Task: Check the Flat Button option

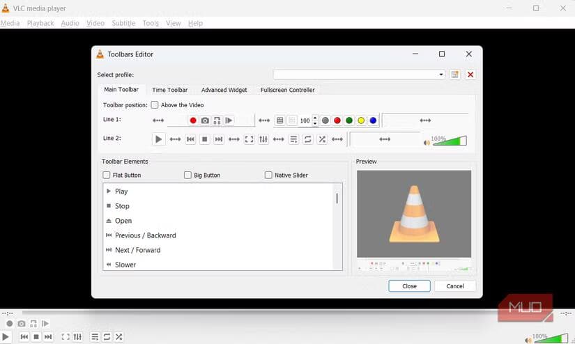Action: [107, 175]
